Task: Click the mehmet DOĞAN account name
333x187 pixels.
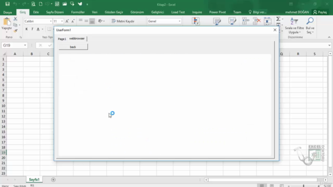Action: [x=297, y=12]
